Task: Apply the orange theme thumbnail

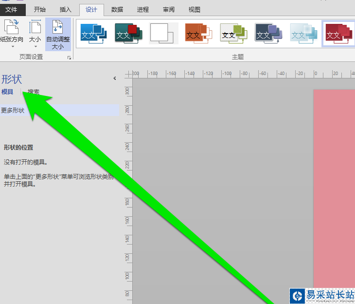Action: (198, 34)
